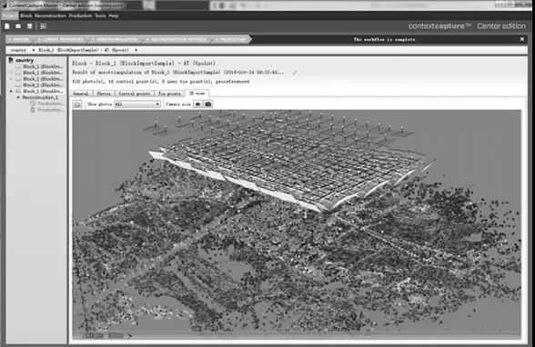The image size is (535, 347).
Task: Select the country project root icon
Action: 11,60
